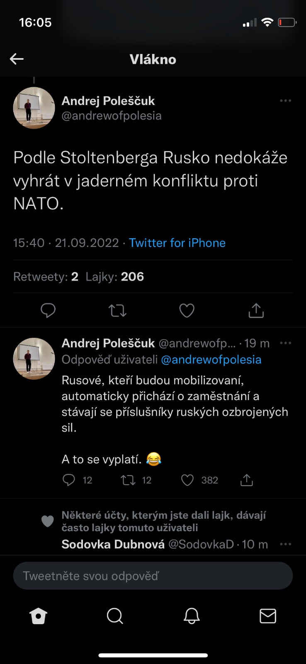The width and height of the screenshot is (306, 664).
Task: Like the reply with 382 likes
Action: point(187,480)
